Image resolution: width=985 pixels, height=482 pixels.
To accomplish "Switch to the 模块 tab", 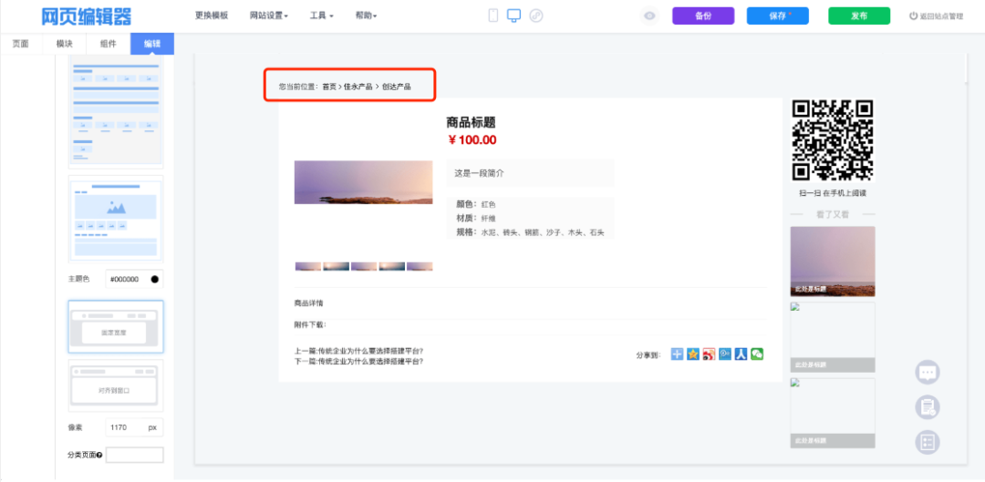I will [65, 44].
